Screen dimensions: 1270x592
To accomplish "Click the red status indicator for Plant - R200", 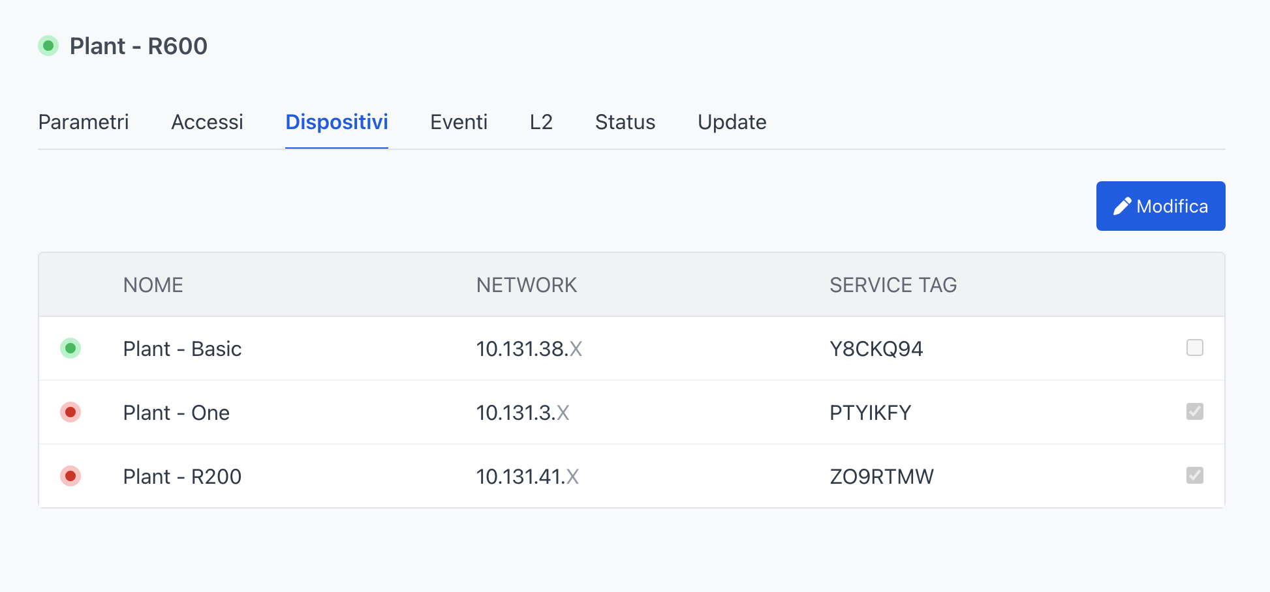I will (70, 477).
